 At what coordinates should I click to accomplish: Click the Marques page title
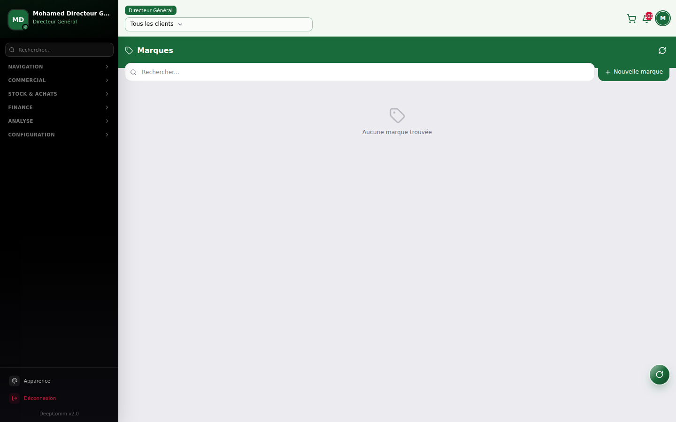155,51
